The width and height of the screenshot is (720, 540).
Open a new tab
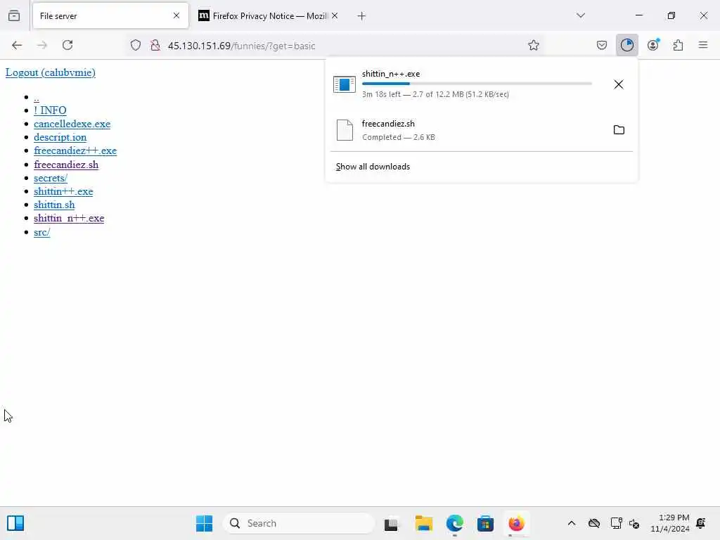(361, 16)
